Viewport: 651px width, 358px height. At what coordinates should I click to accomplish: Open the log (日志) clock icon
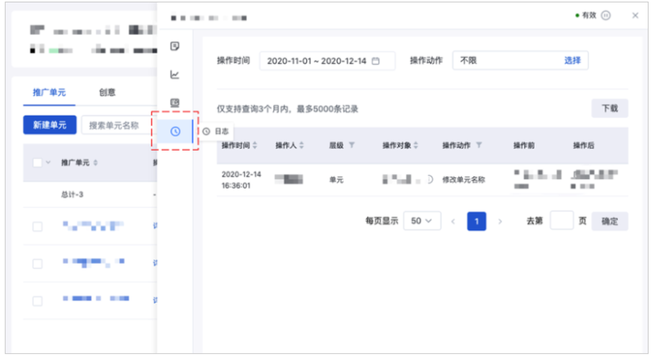[175, 131]
